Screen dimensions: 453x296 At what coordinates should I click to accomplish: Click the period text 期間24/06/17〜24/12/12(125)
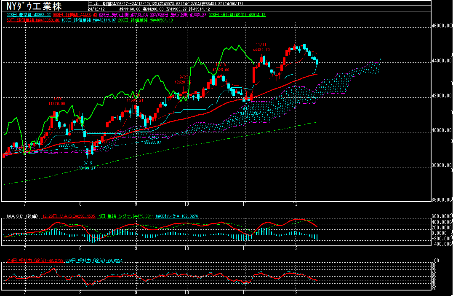(x=131, y=3)
